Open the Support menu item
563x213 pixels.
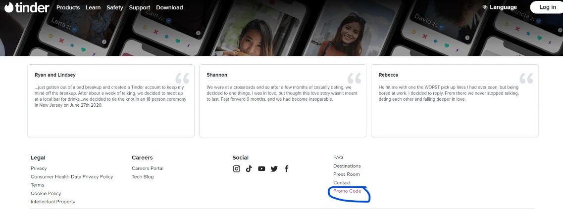[140, 7]
